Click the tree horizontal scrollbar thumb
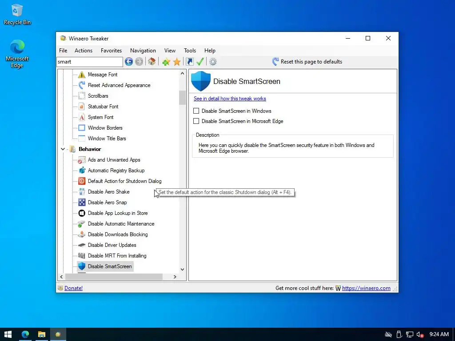 click(114, 277)
